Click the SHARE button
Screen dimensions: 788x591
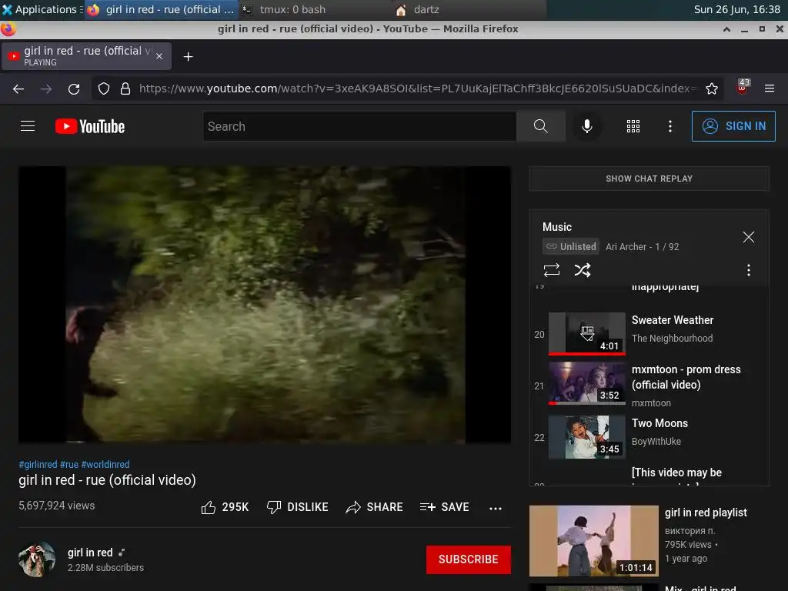[x=375, y=507]
